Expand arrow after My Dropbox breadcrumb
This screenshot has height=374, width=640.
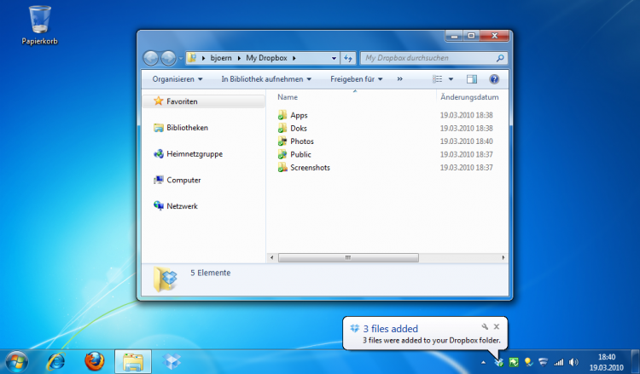(x=294, y=58)
